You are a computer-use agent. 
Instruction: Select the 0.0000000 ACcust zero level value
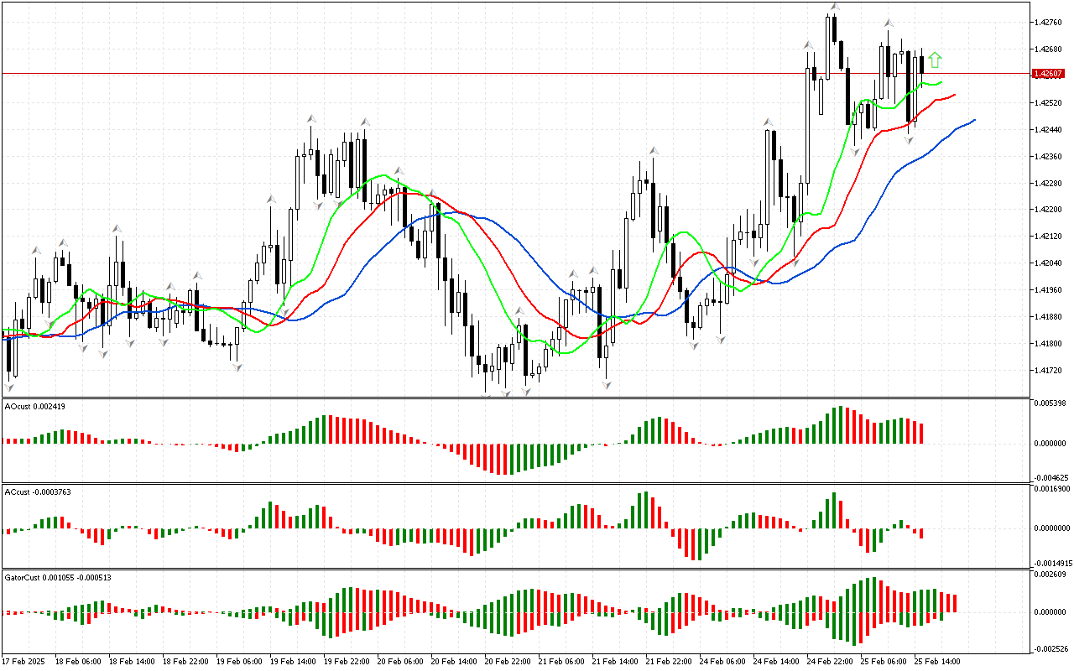[x=1053, y=528]
